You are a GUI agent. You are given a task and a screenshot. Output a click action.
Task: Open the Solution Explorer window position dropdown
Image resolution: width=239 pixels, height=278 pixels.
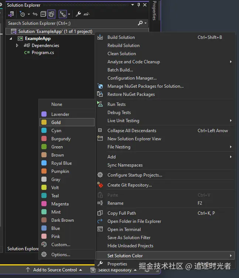click(133, 5)
